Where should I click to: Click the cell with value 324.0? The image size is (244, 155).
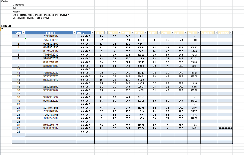(141, 58)
